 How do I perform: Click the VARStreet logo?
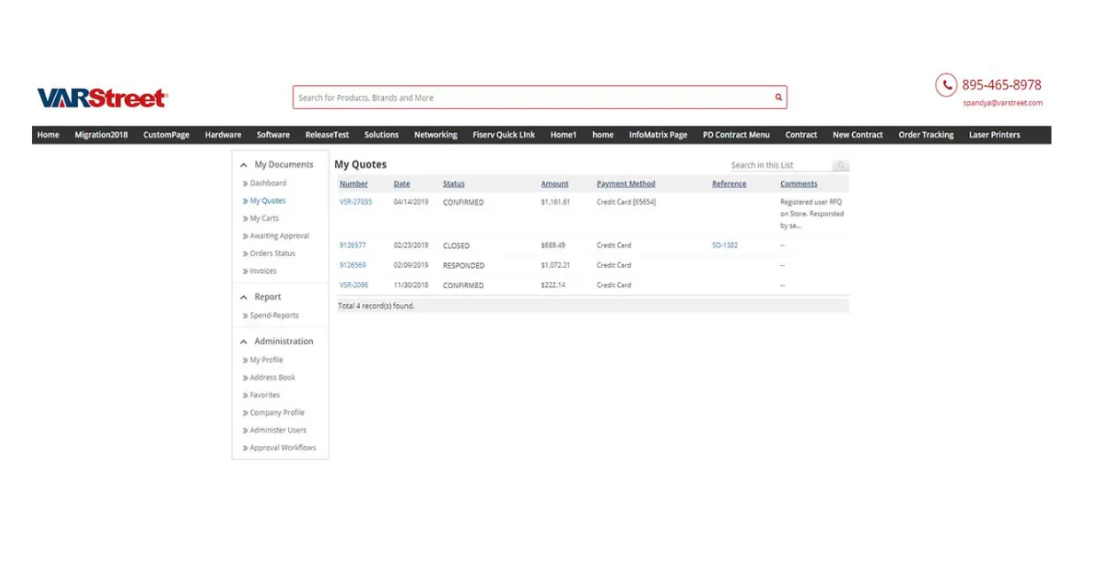click(x=102, y=98)
